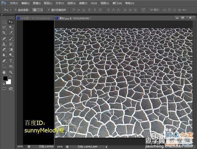Align horizontal centers in options bar

coord(95,10)
